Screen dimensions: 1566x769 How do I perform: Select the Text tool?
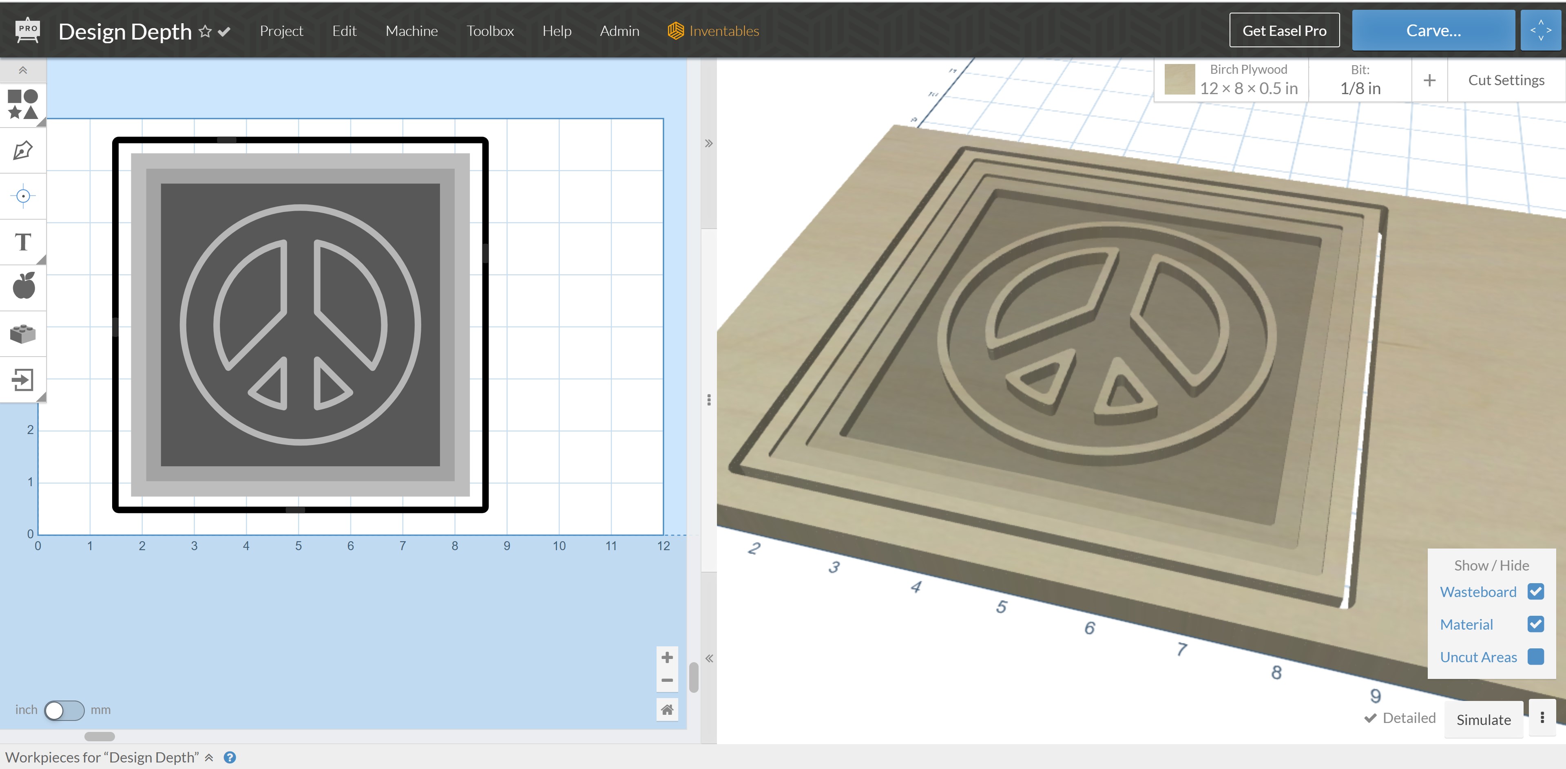click(23, 242)
